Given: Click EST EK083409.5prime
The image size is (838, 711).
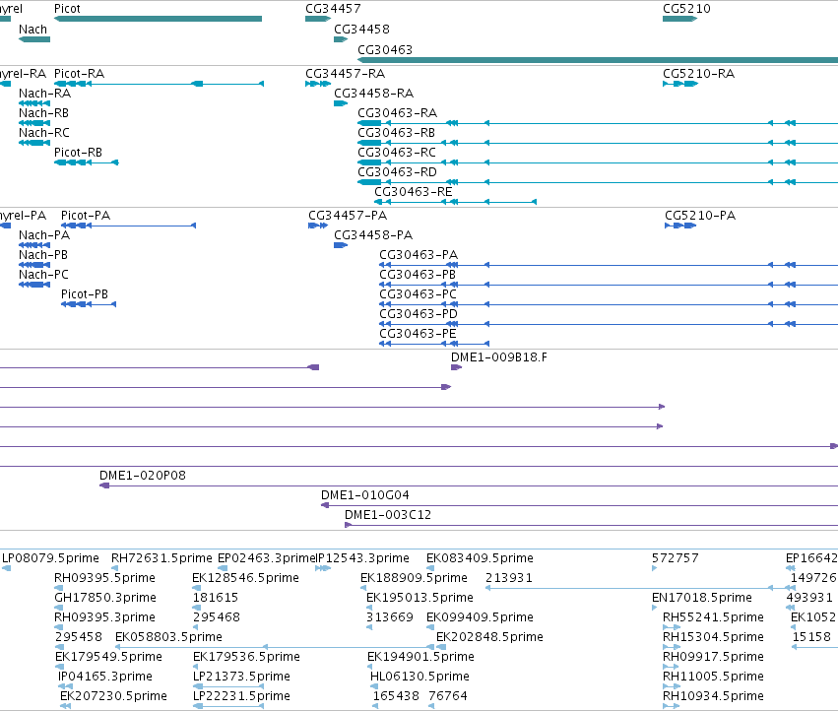Looking at the screenshot, I should (430, 568).
